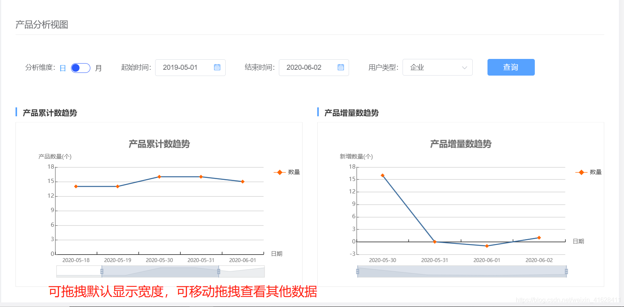Viewport: 624px width, 307px height.
Task: Click the 用户类型 label
Action: pos(383,67)
